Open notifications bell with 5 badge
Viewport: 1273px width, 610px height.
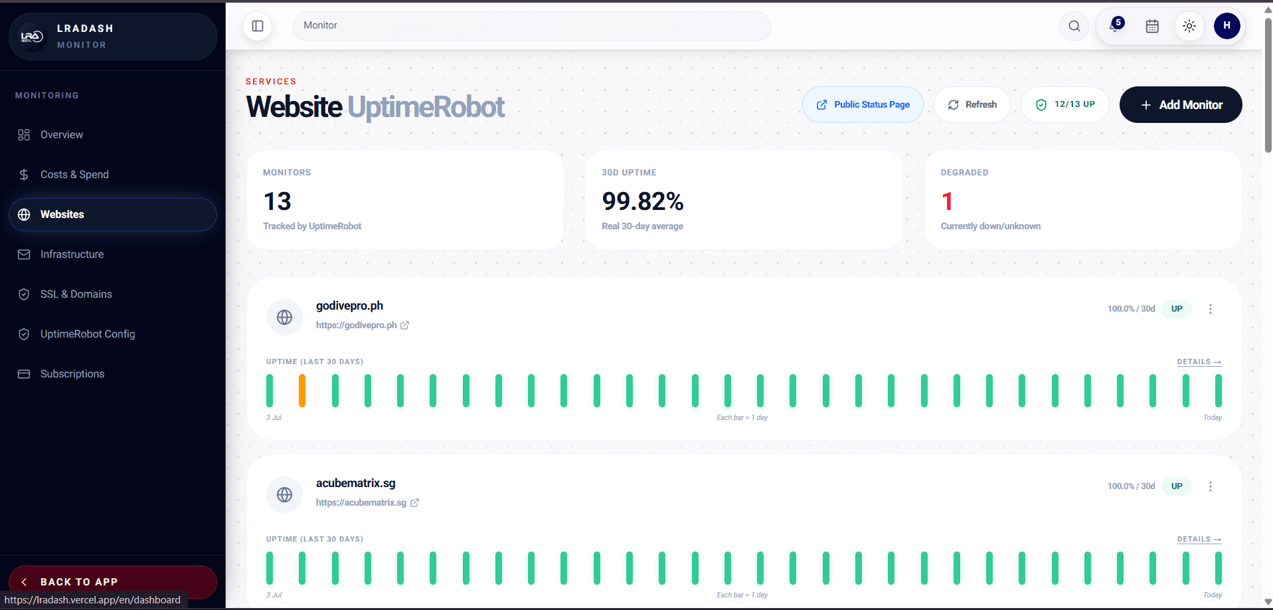pos(1116,26)
